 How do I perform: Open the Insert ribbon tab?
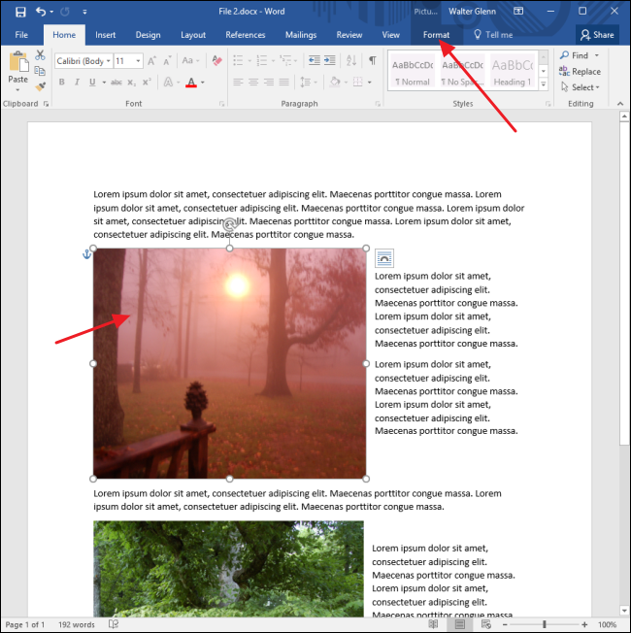106,35
